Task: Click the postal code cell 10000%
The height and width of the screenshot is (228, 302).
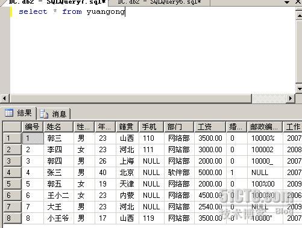Action: pyautogui.click(x=265, y=138)
